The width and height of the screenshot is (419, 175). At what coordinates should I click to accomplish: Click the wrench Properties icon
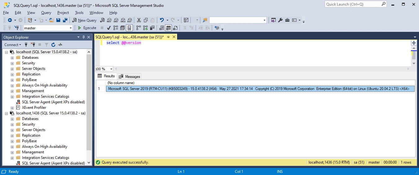280,20
